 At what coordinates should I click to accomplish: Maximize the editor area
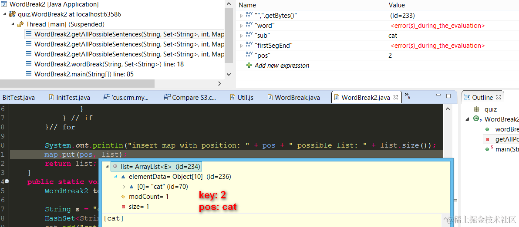pyautogui.click(x=448, y=96)
